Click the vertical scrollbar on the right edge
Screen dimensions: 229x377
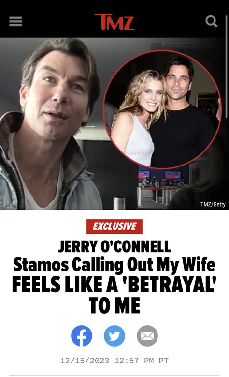[227, 67]
